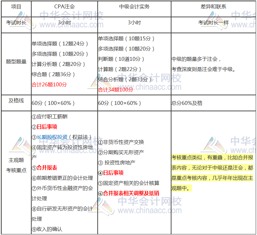Click the 长期股权投资（权益法）entry
The height and width of the screenshot is (235, 257).
51,137
